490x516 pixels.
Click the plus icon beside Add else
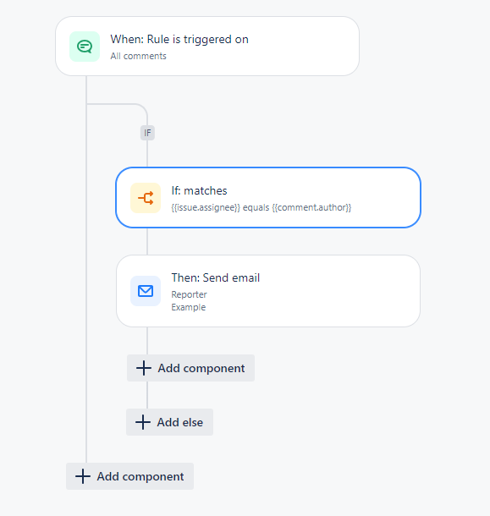[x=143, y=422]
